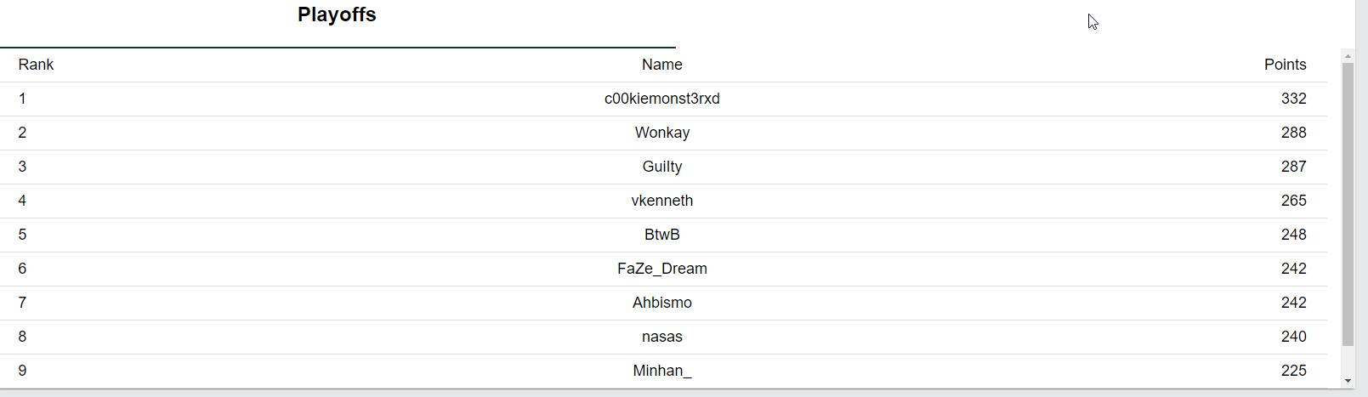Click the scrollbar down arrow
The image size is (1368, 397).
click(1348, 381)
